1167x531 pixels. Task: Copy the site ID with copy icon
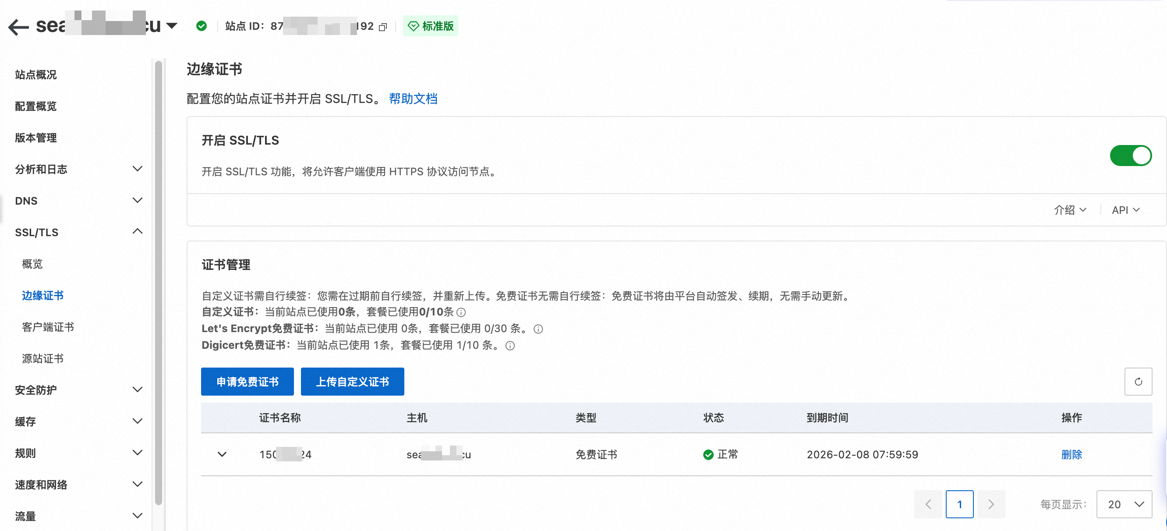(383, 27)
